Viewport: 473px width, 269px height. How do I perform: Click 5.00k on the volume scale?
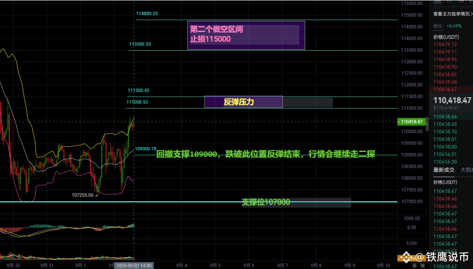(x=412, y=243)
